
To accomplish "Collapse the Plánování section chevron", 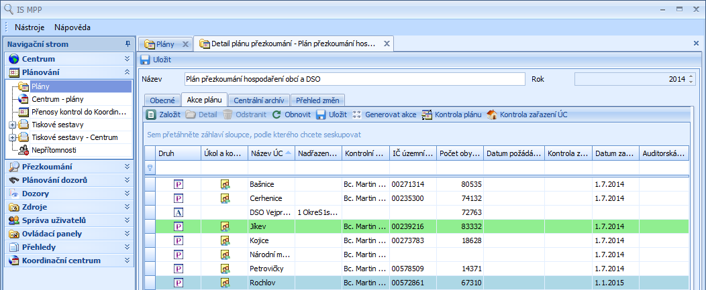I will coord(127,72).
